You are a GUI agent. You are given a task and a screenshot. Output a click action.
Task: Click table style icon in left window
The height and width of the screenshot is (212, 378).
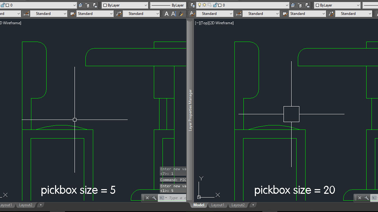tap(72, 14)
